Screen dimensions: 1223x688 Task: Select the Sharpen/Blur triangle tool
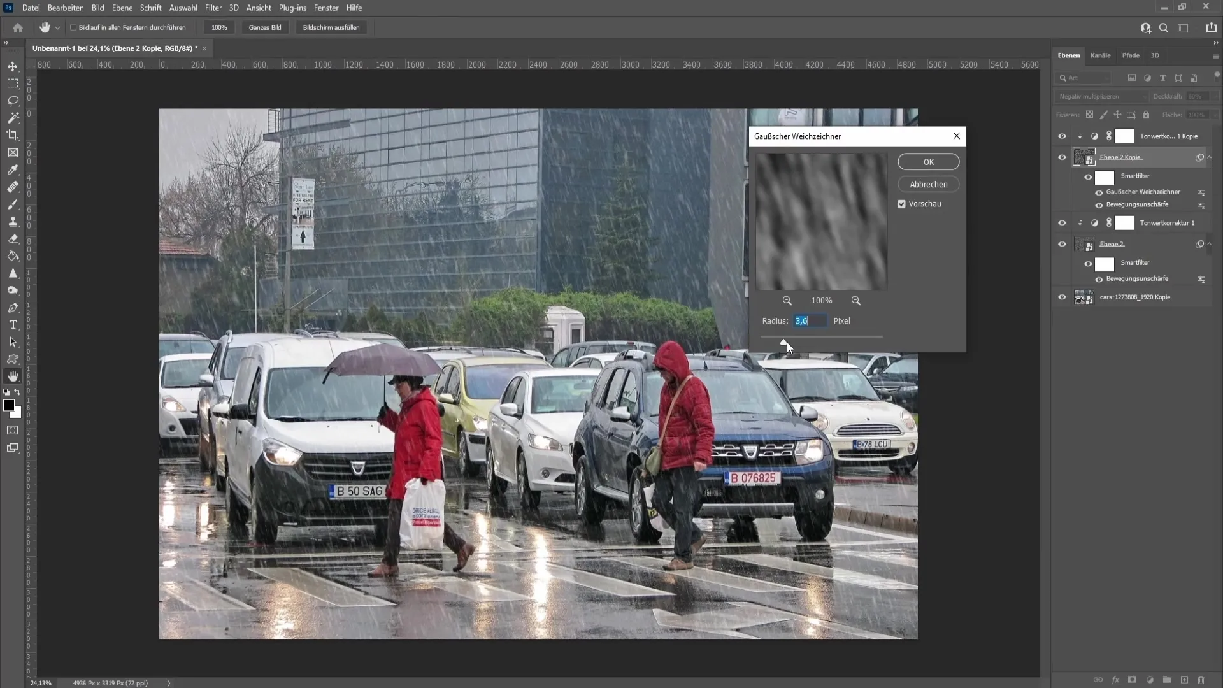13,273
